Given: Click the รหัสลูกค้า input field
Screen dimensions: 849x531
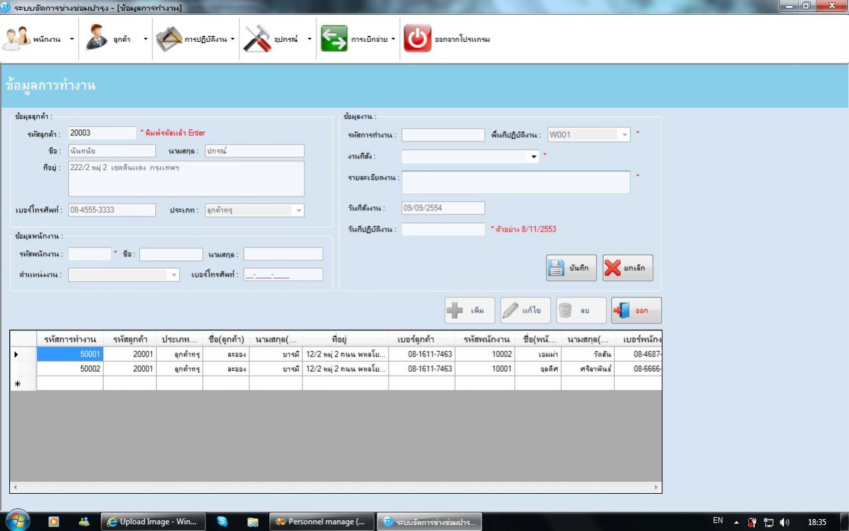Looking at the screenshot, I should pos(102,133).
